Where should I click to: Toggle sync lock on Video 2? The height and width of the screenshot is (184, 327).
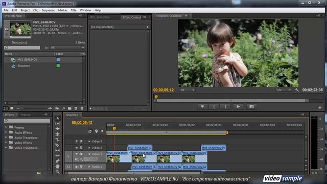pos(81,148)
